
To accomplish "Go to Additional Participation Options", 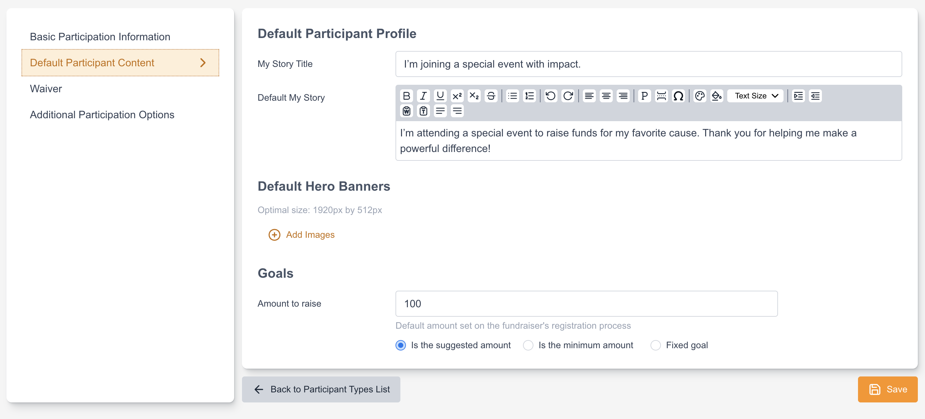I will [x=102, y=115].
